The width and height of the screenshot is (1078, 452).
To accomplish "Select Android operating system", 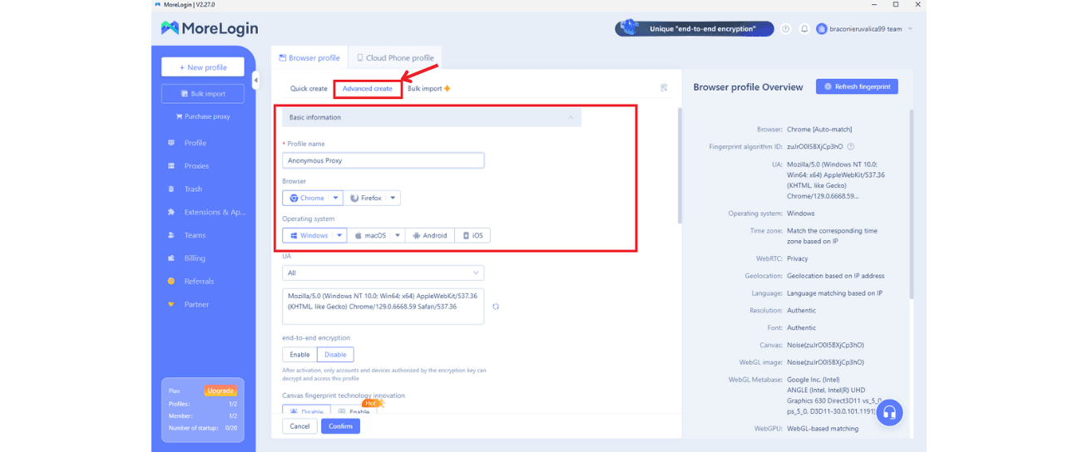I will click(429, 236).
